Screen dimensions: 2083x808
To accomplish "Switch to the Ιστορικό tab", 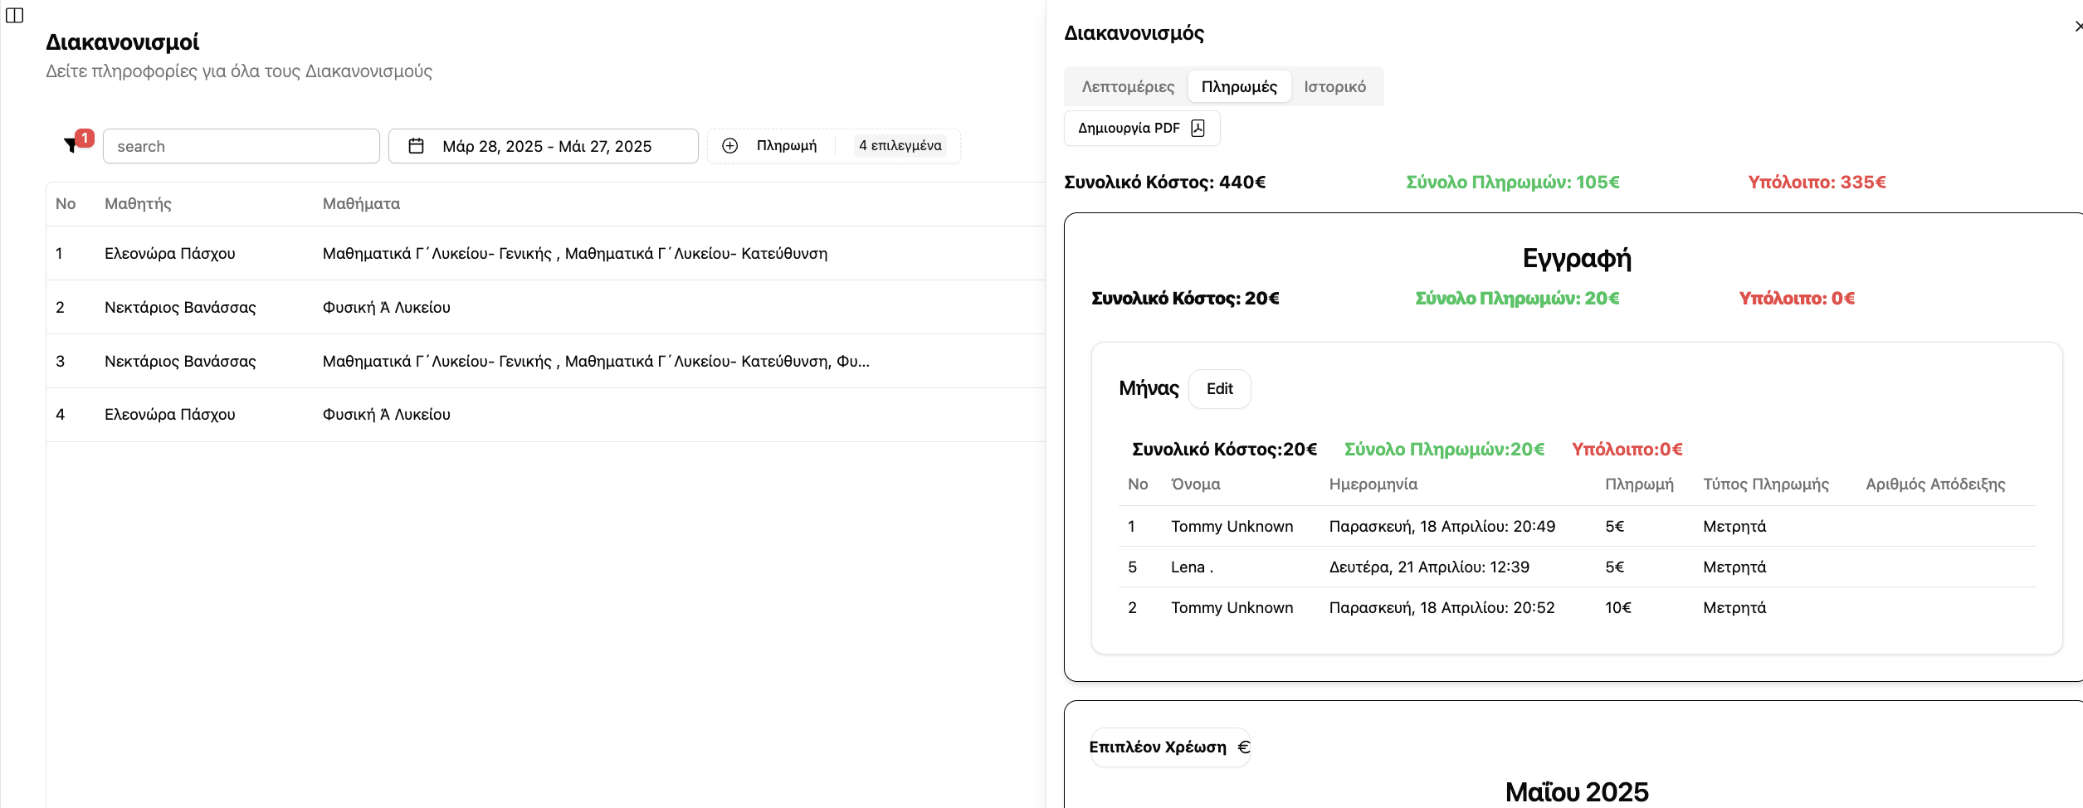I will (1334, 86).
